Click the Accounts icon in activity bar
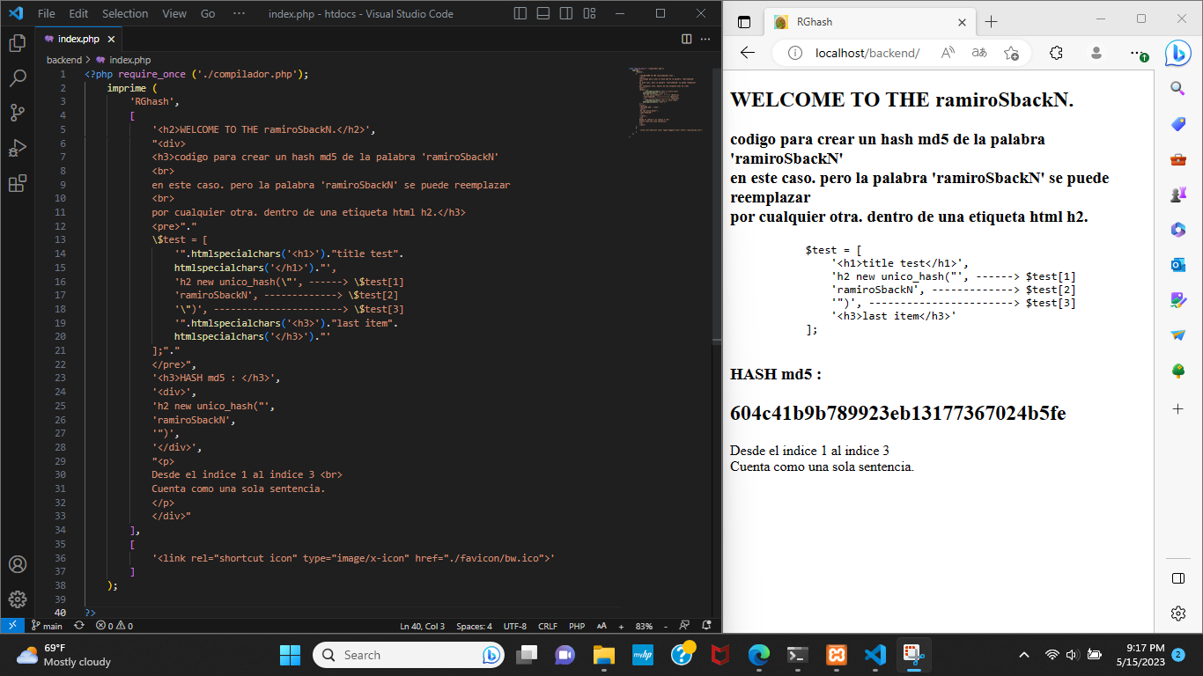The width and height of the screenshot is (1203, 676). [x=17, y=564]
